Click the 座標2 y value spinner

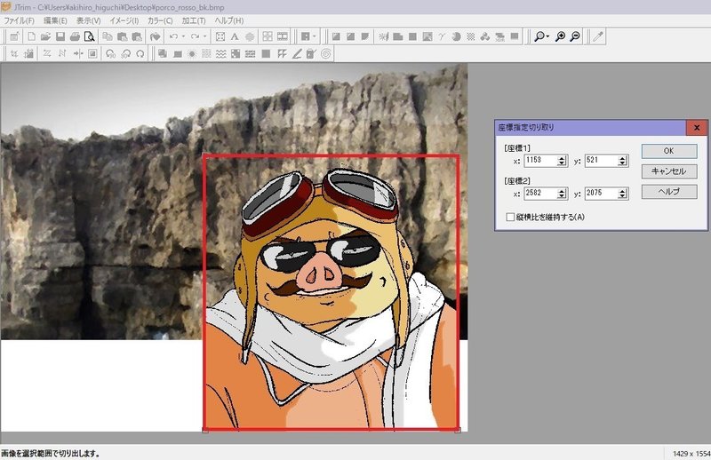(623, 194)
